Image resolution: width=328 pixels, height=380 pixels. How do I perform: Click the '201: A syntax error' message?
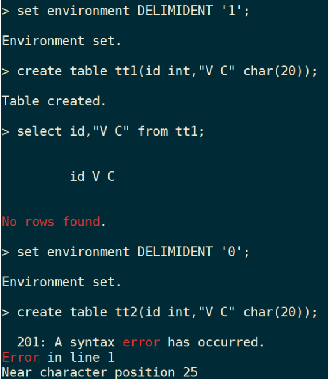tap(141, 342)
